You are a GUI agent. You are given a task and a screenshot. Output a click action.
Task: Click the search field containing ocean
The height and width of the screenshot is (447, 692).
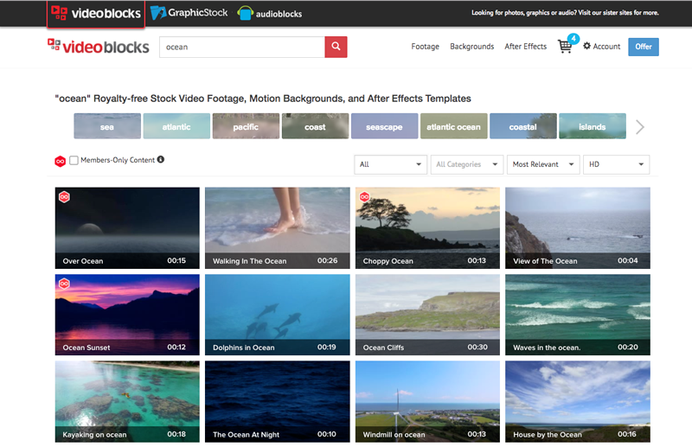tap(242, 47)
